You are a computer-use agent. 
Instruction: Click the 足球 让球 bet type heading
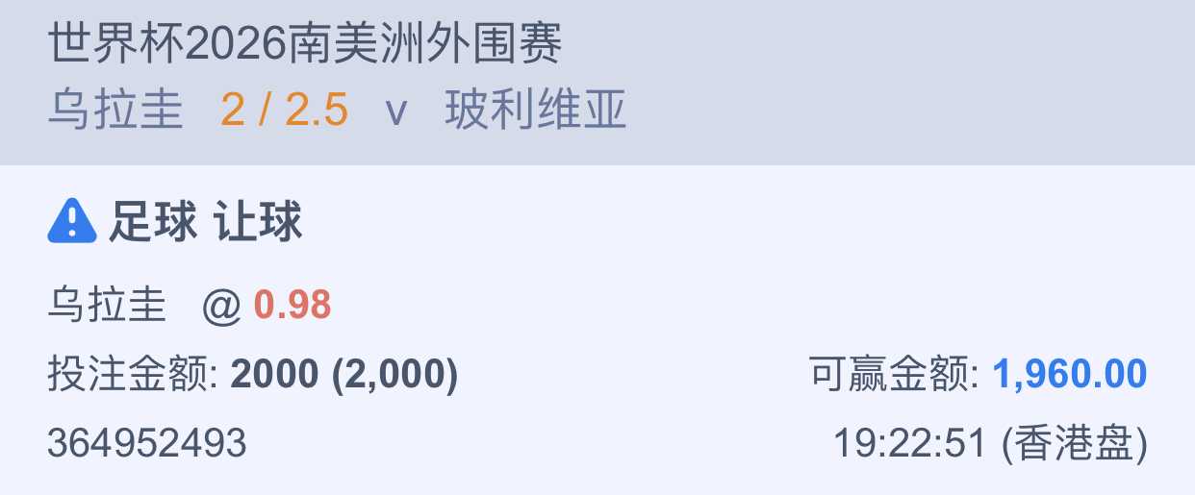tap(205, 222)
